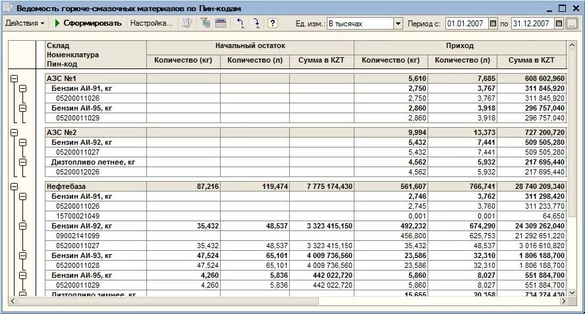This screenshot has width=585, height=314.
Task: Click the vertical scrollbar up arrow
Action: pyautogui.click(x=572, y=45)
